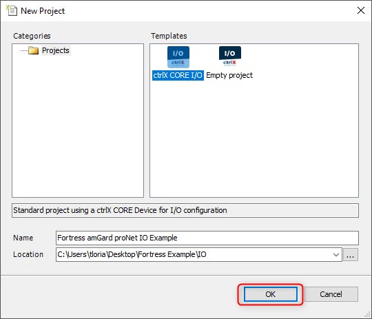Click the Empty project template label

pyautogui.click(x=229, y=75)
